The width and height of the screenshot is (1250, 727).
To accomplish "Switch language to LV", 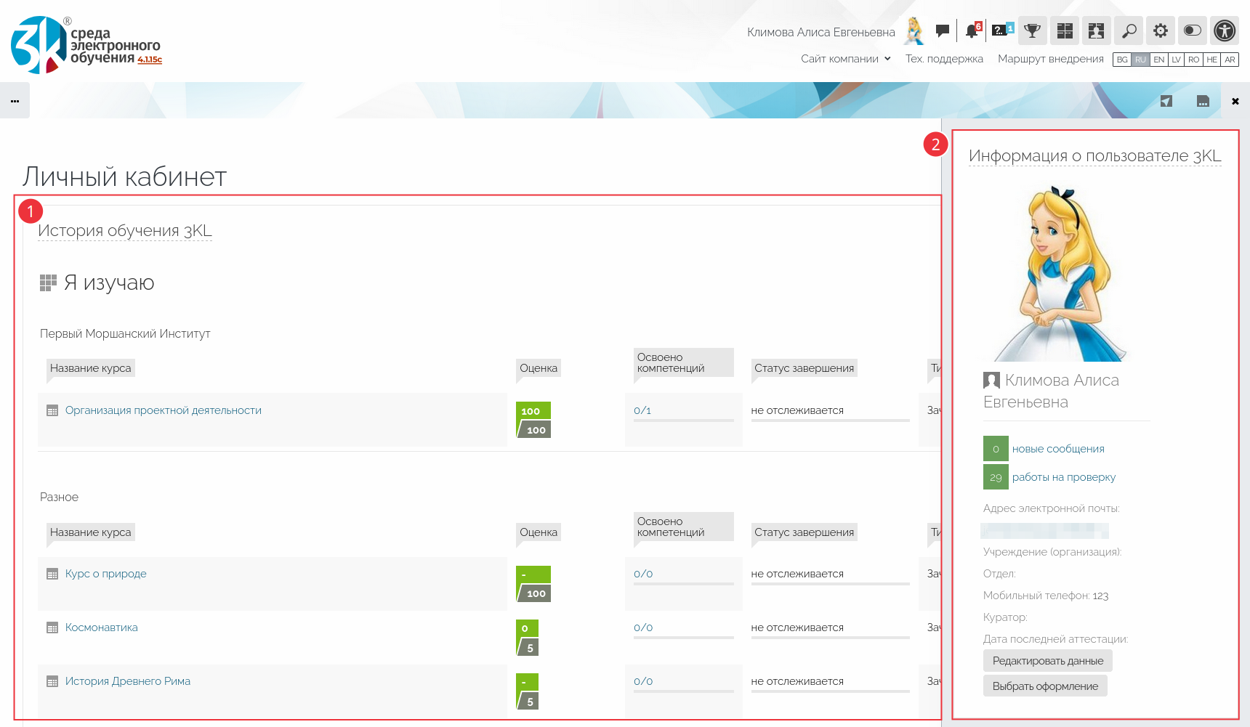I will point(1176,60).
